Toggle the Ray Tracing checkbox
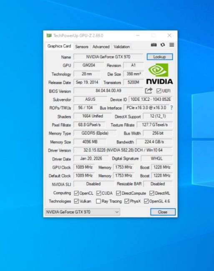This screenshot has width=214, height=271. 98,201
